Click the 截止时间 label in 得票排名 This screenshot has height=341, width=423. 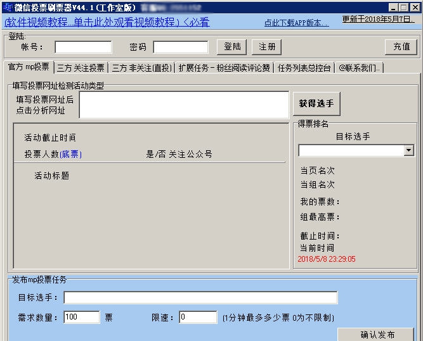pyautogui.click(x=320, y=236)
